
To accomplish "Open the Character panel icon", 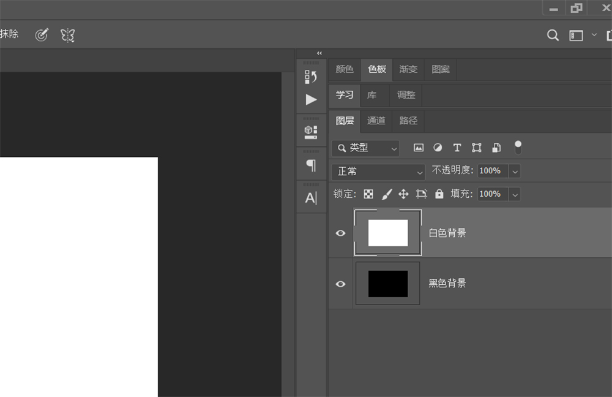I will click(x=311, y=198).
